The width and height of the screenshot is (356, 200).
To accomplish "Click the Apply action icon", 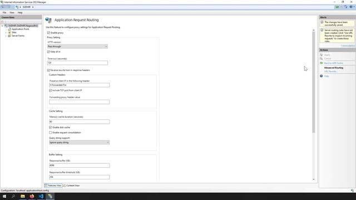I will 322,55.
